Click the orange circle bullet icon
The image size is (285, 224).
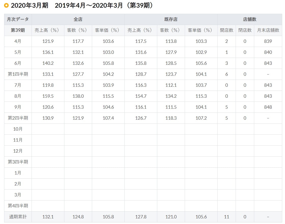6,5
